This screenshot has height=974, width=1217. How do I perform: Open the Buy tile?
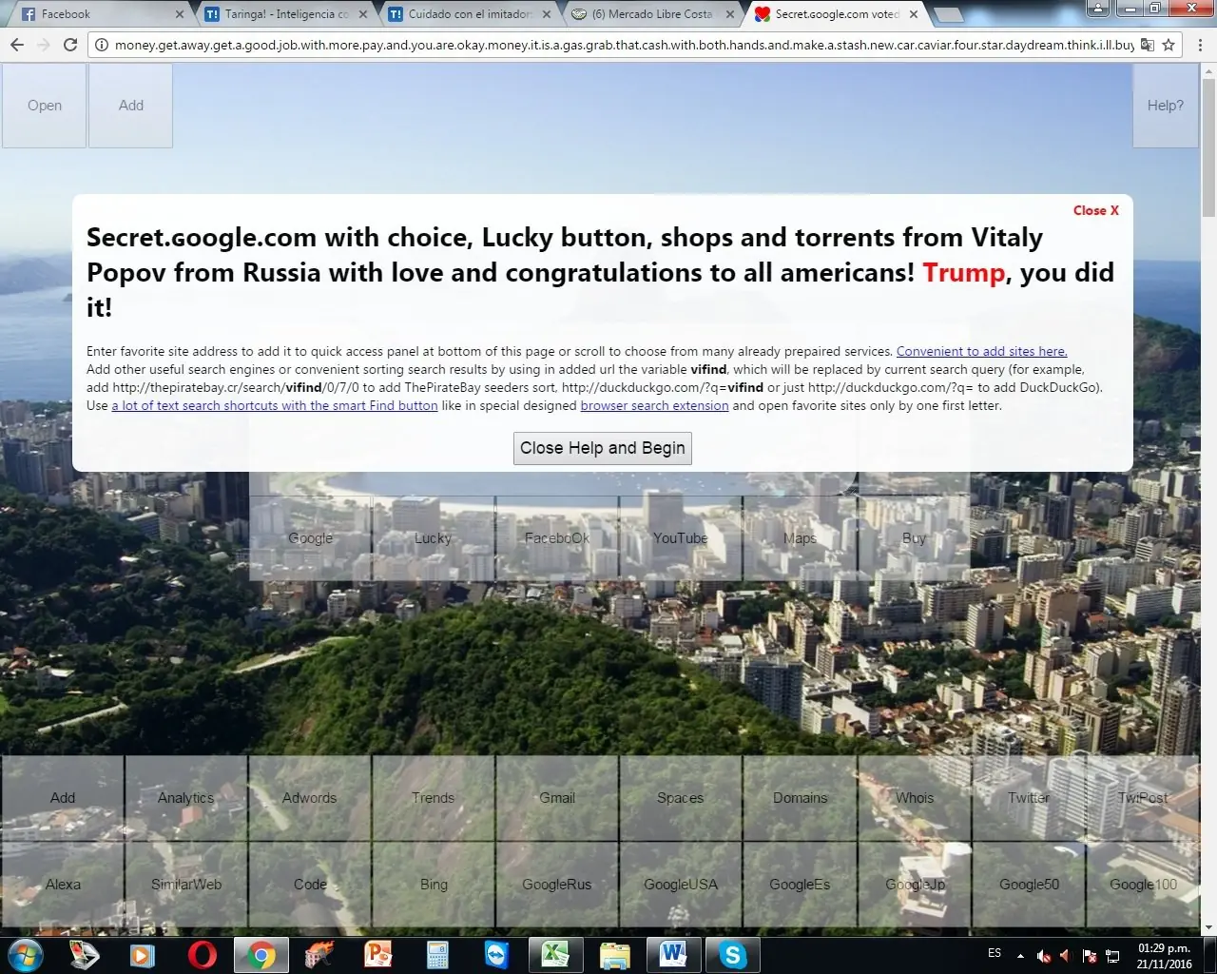[914, 538]
